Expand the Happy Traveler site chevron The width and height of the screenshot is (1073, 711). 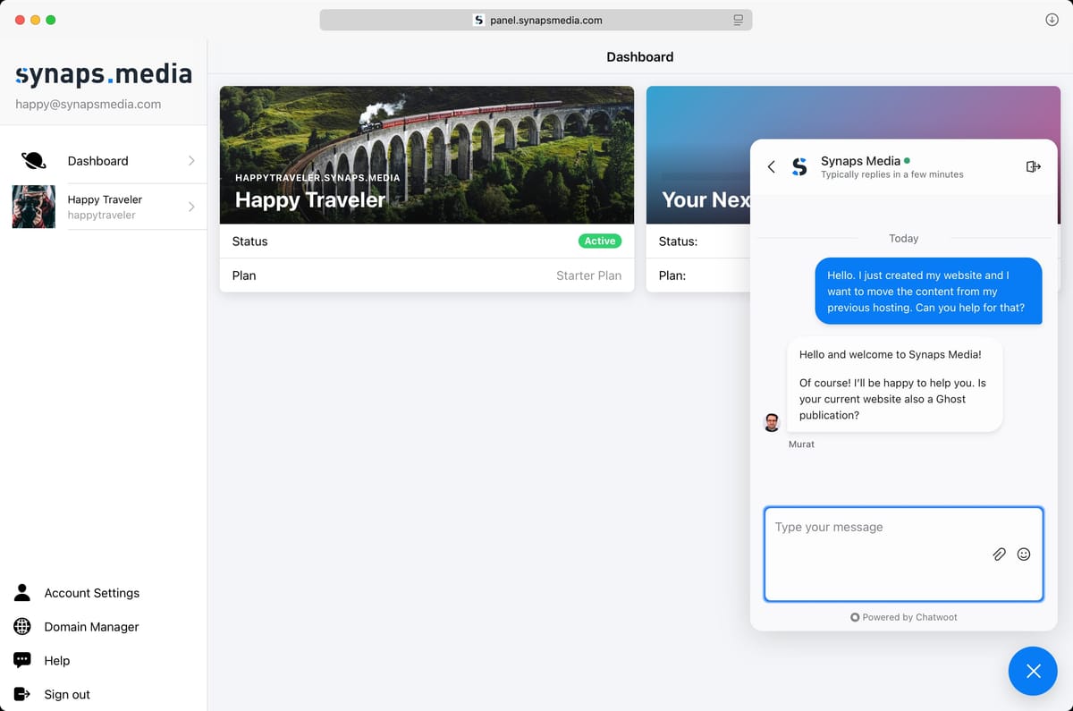191,207
